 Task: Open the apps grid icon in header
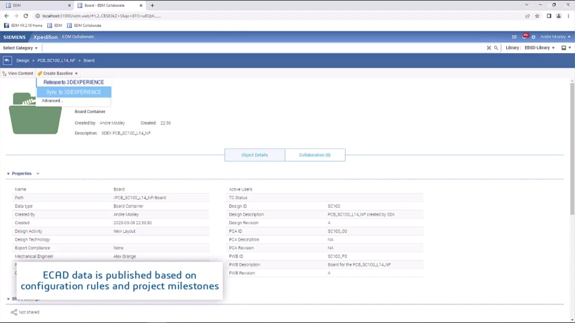pos(514,37)
